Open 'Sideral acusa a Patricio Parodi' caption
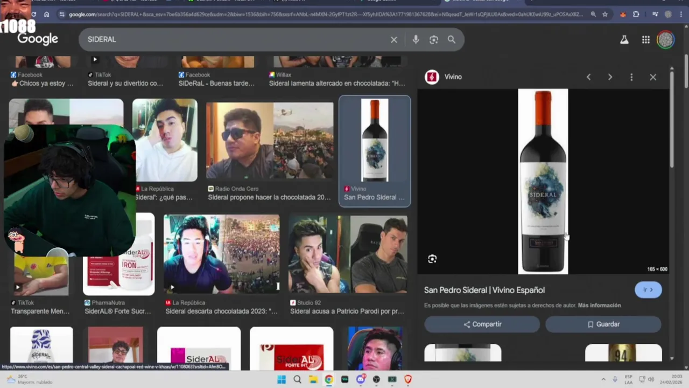689x388 pixels. 347,311
